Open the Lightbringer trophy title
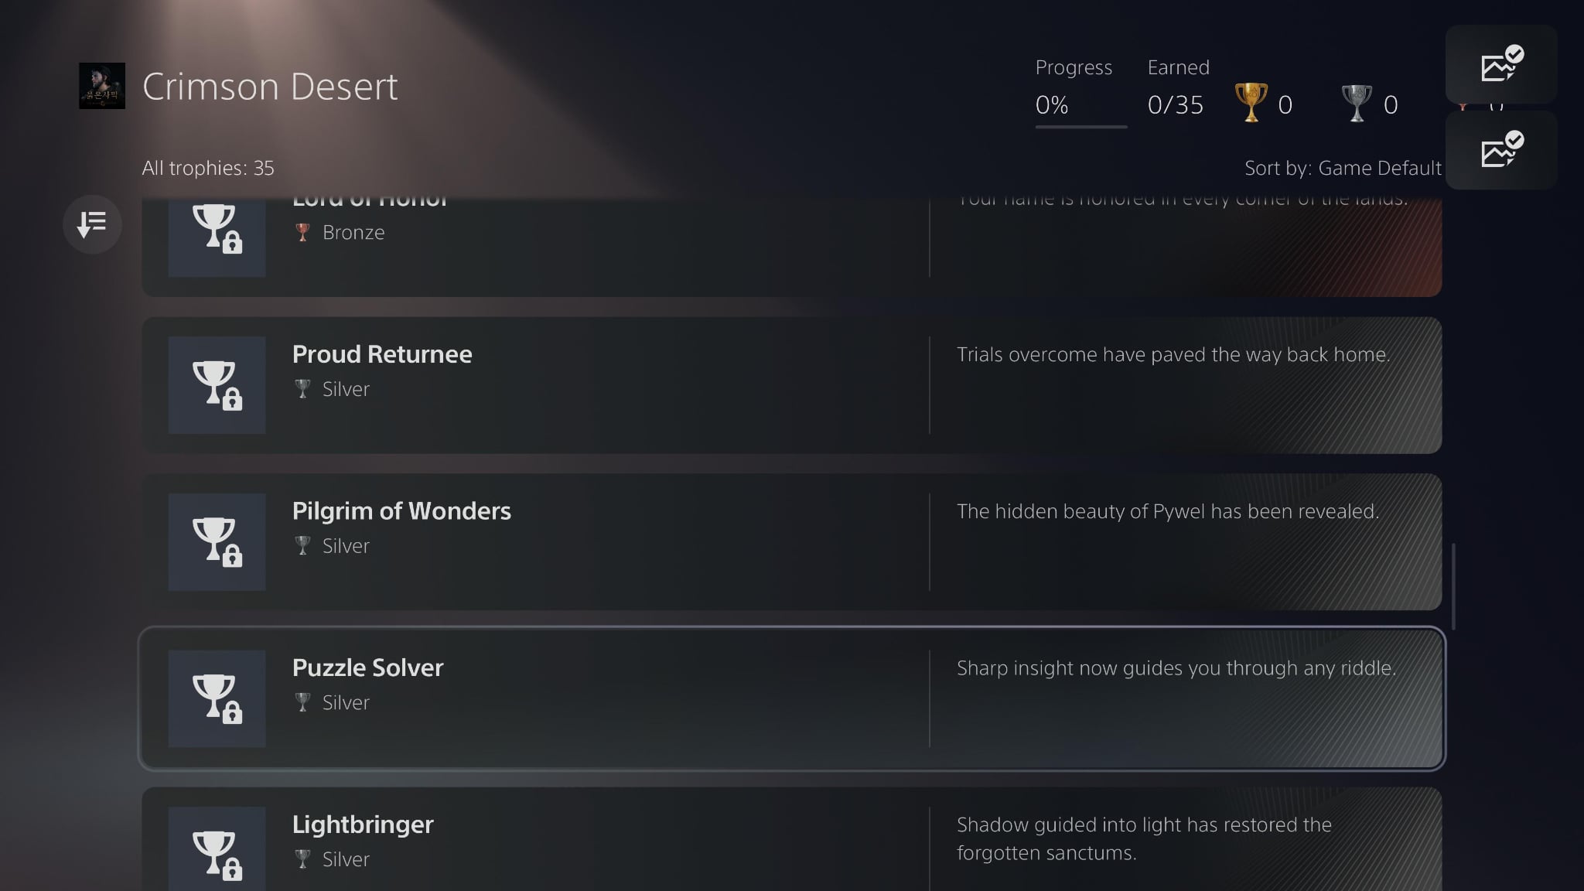This screenshot has height=891, width=1584. coord(363,824)
